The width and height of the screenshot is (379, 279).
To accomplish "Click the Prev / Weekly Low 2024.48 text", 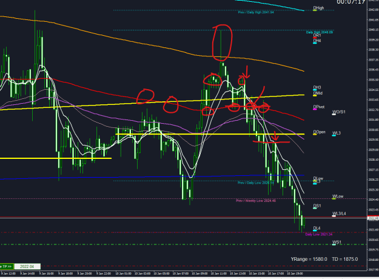I will click(x=256, y=201).
